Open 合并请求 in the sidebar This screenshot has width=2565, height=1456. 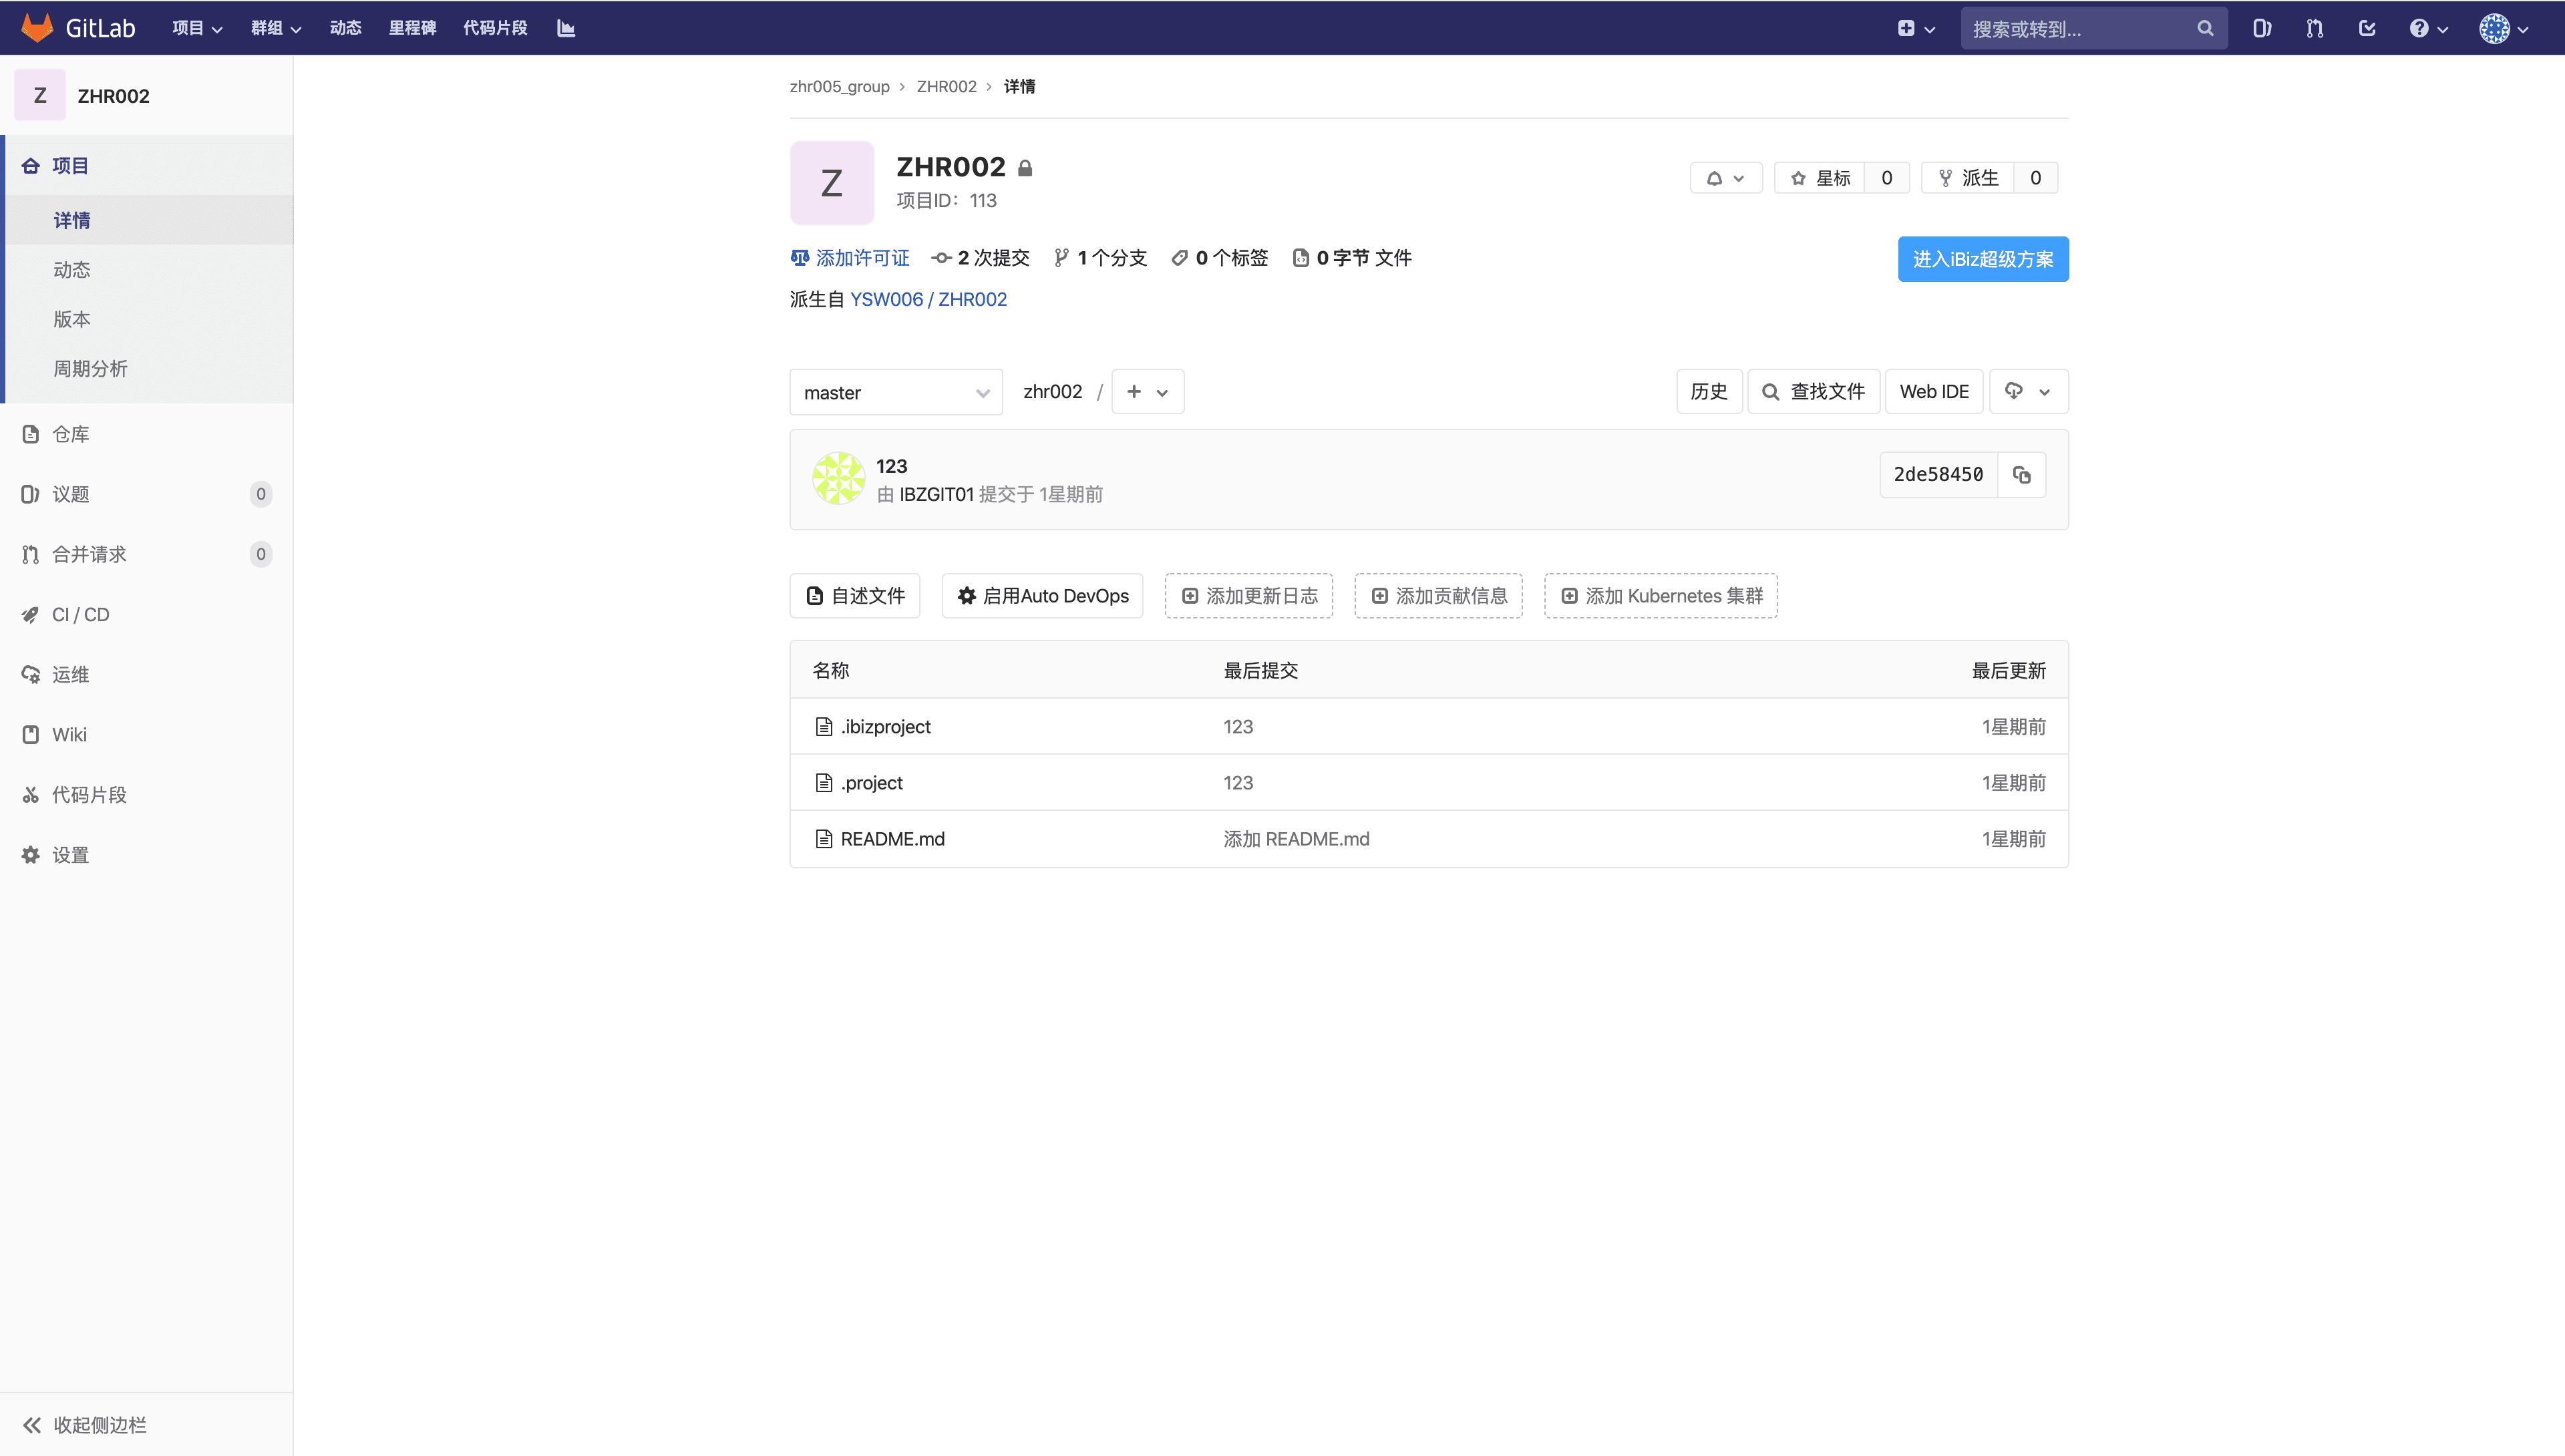point(147,554)
